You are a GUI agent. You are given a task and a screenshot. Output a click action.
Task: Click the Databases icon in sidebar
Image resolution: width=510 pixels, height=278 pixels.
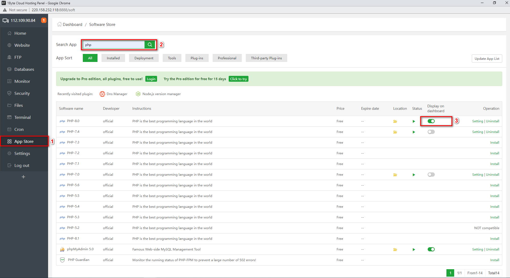pos(9,69)
